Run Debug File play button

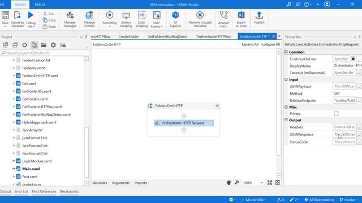[x=31, y=15]
